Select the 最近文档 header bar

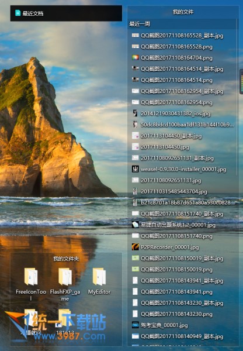pyautogui.click(x=66, y=13)
